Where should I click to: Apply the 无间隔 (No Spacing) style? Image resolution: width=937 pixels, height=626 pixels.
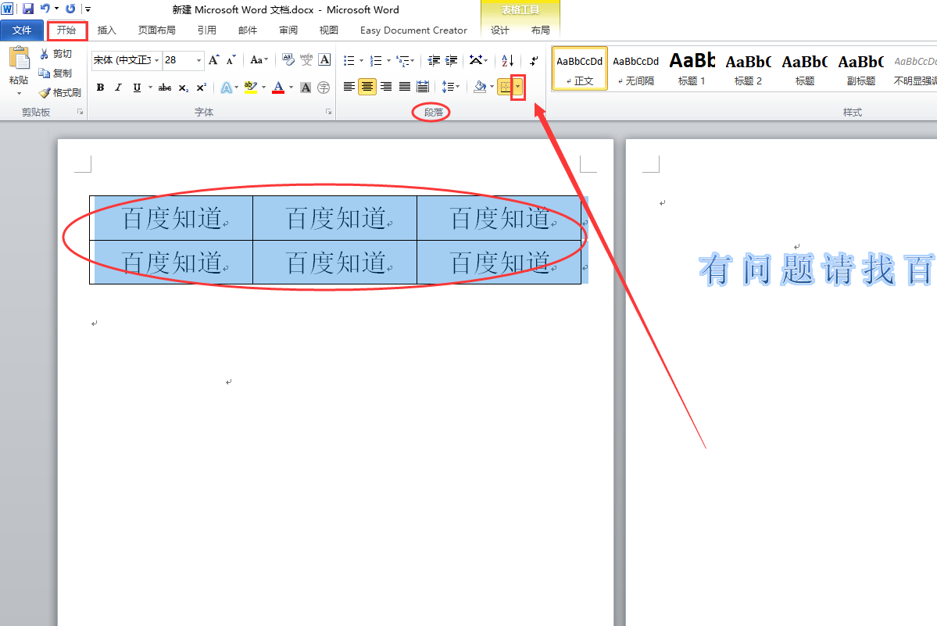click(x=636, y=69)
